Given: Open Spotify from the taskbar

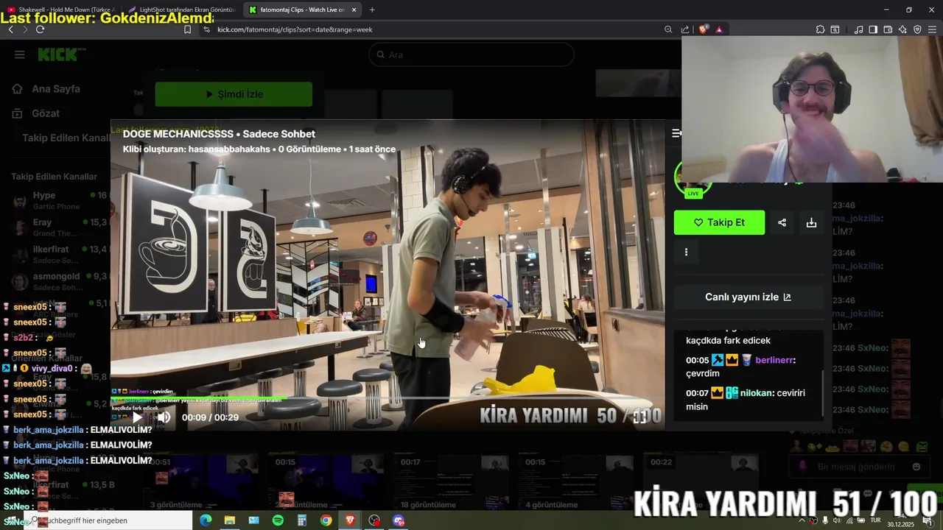Looking at the screenshot, I should [278, 520].
